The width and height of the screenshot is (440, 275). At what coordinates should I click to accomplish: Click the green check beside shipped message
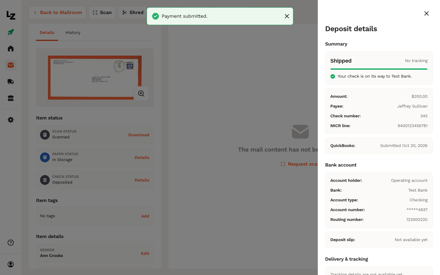(x=333, y=76)
